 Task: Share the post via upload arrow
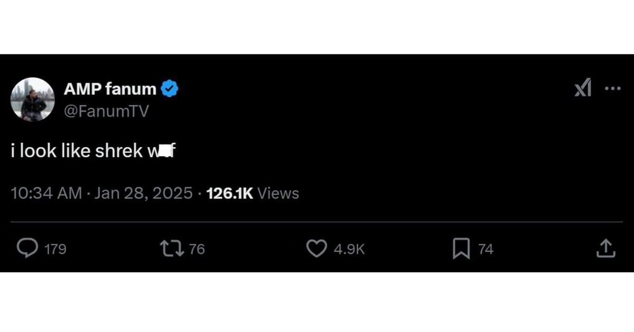[605, 249]
